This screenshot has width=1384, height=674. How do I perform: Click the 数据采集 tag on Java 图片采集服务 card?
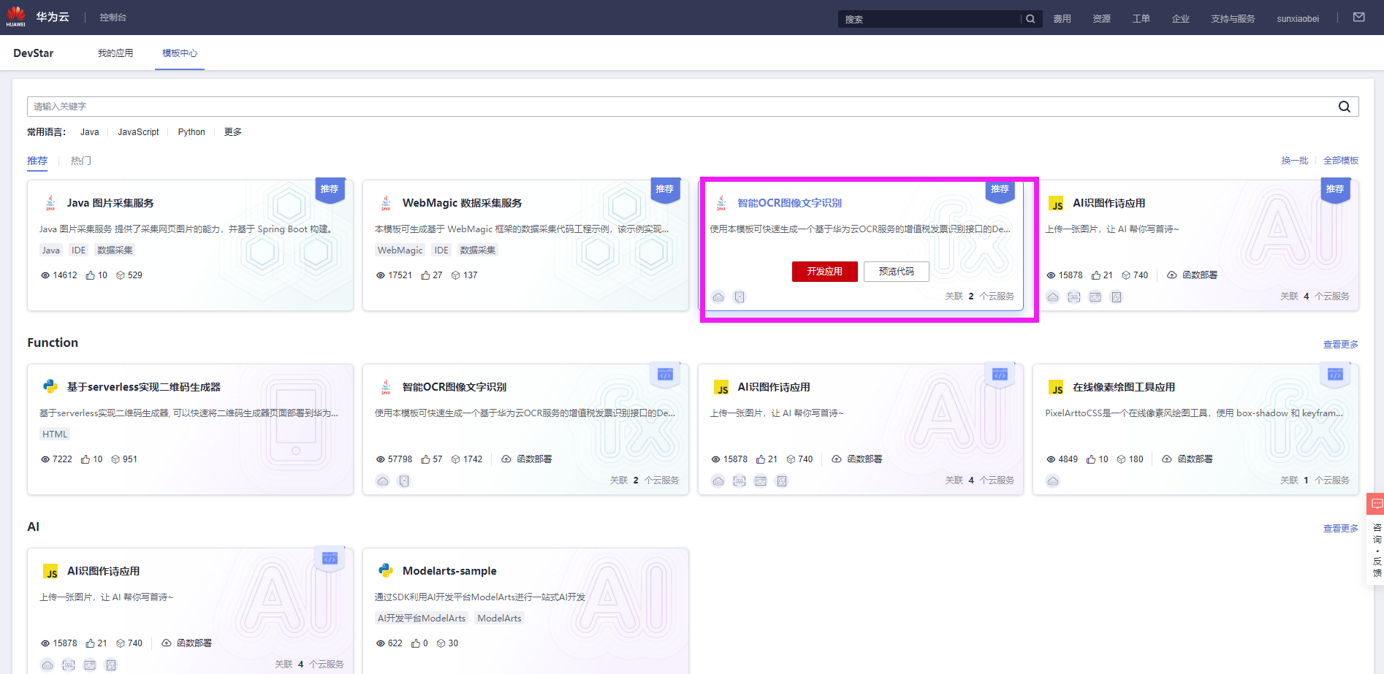point(115,250)
